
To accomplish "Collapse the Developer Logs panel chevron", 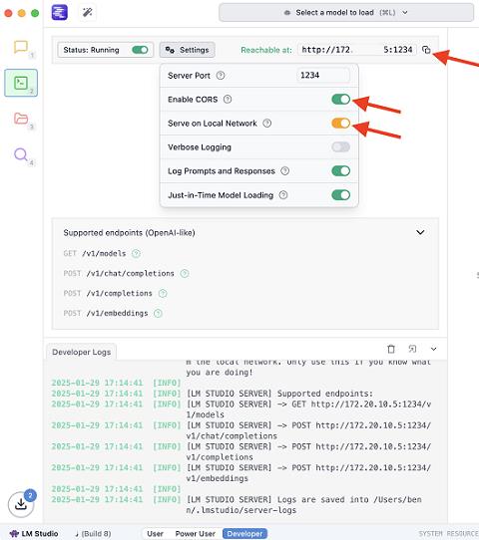I will pyautogui.click(x=433, y=349).
